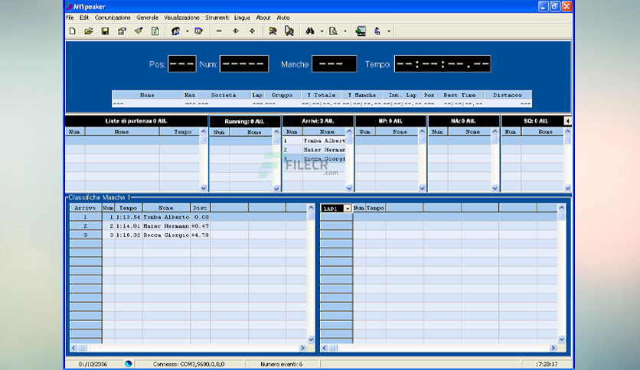
Task: Click the NA: 0 Atl. panel header
Action: (463, 121)
